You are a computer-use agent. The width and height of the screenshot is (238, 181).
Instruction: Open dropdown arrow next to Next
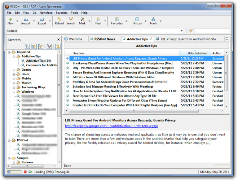coord(105,21)
